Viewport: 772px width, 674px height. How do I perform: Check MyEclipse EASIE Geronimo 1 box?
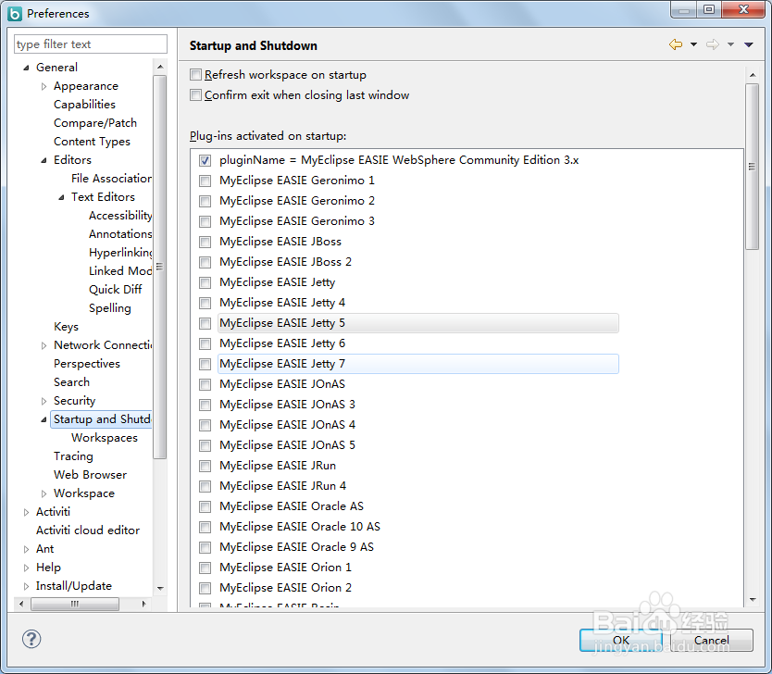(x=205, y=181)
